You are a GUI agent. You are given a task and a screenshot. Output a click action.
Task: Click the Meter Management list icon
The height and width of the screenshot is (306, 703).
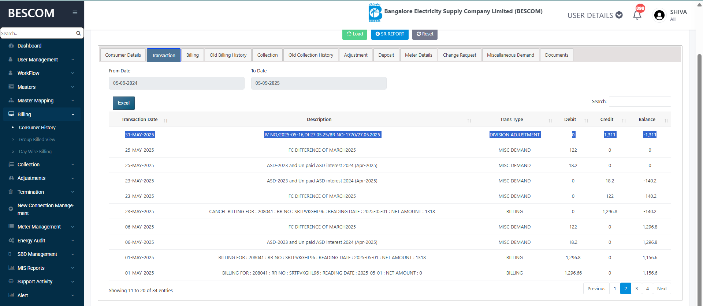pyautogui.click(x=11, y=227)
